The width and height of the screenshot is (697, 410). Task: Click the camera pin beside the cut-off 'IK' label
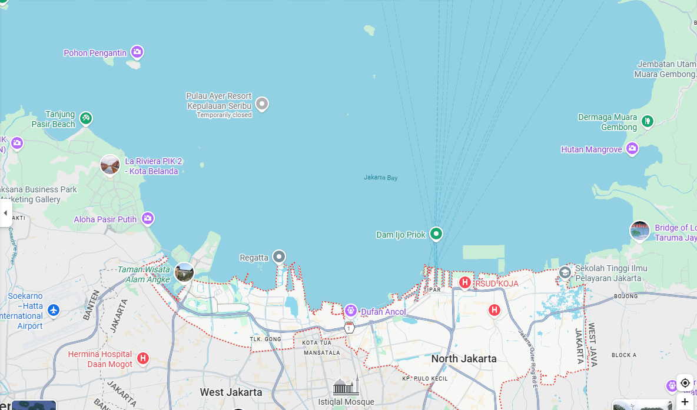17,143
